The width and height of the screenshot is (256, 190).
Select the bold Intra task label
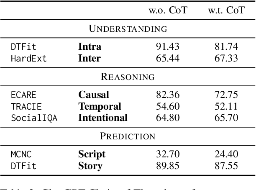[x=90, y=47]
